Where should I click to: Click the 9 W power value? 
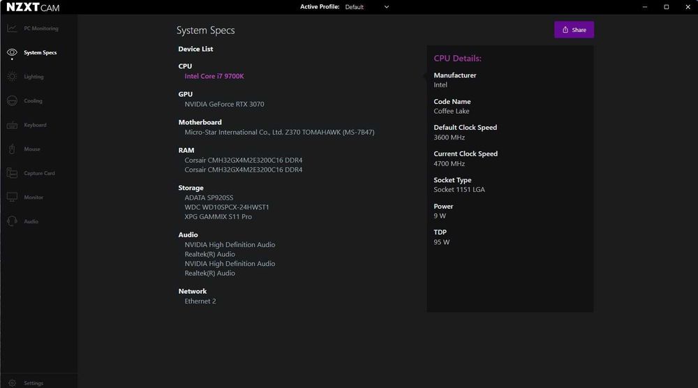coord(440,216)
